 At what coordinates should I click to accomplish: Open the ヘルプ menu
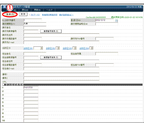coord(49,10)
